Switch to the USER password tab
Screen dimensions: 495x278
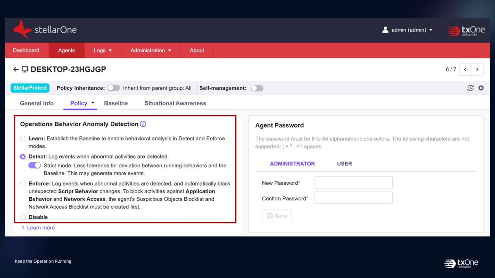344,164
